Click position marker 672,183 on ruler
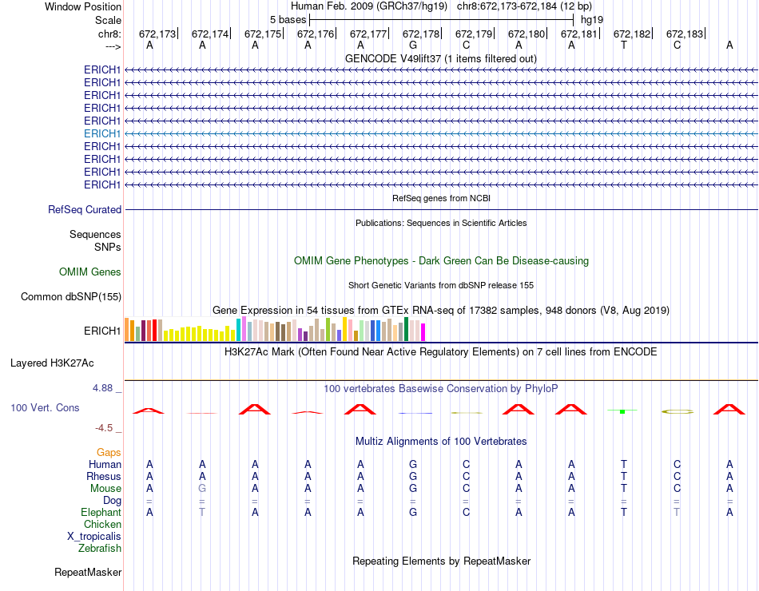The height and width of the screenshot is (591, 759). point(685,34)
